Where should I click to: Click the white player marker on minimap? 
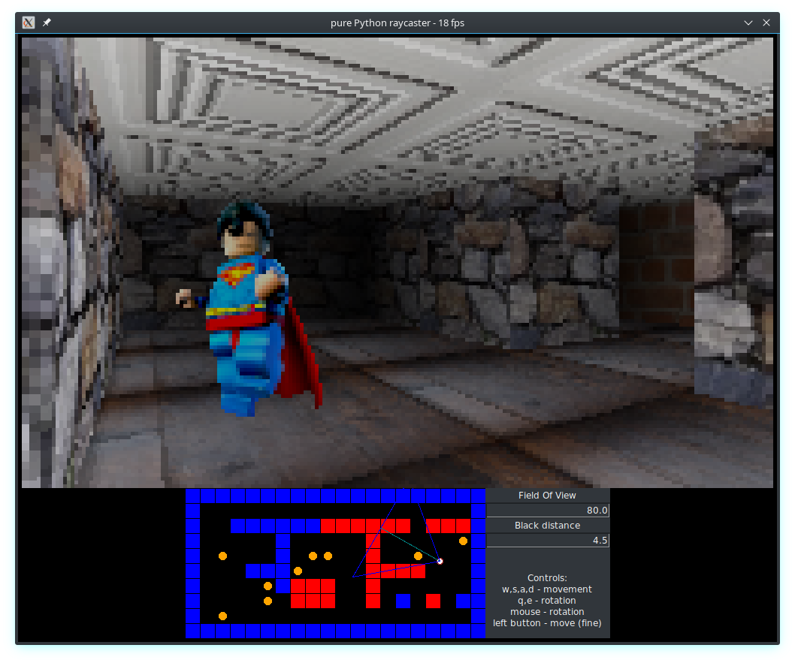coord(440,561)
